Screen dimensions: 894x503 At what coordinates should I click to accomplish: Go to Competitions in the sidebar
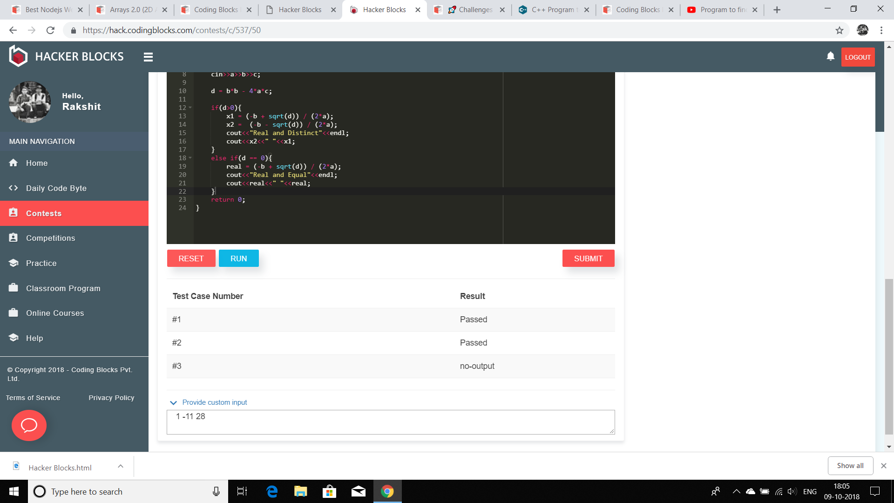point(74,238)
